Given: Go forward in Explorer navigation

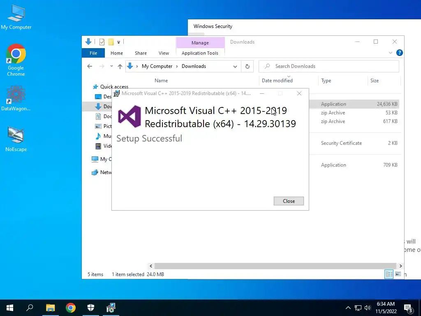Looking at the screenshot, I should pos(102,66).
